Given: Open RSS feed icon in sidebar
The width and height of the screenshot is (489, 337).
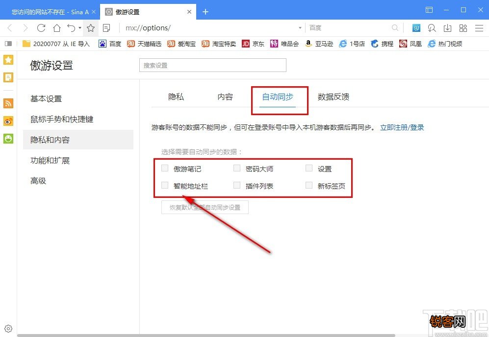Looking at the screenshot, I should [x=8, y=103].
